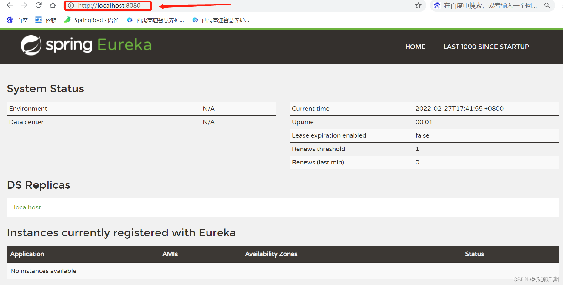Image resolution: width=563 pixels, height=285 pixels.
Task: Open the 百度 bookmark
Action: [17, 20]
